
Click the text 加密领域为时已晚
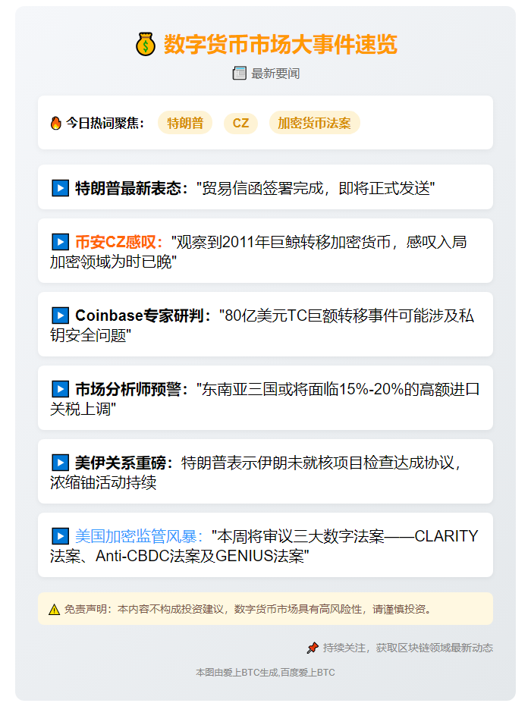[x=113, y=262]
